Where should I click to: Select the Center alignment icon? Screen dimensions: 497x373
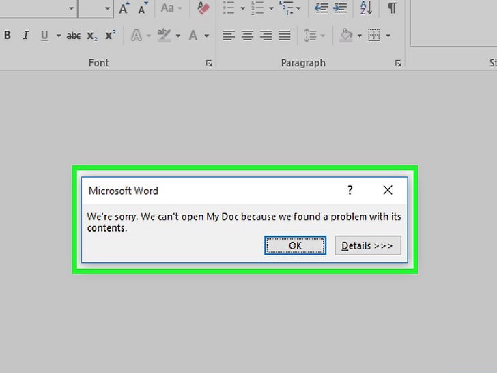[247, 36]
